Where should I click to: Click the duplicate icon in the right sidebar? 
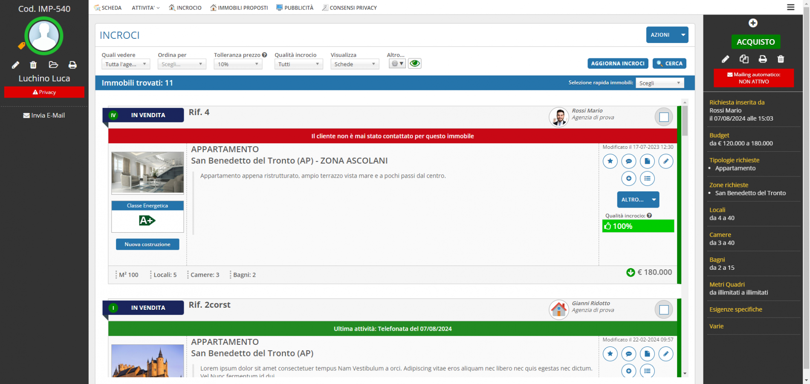click(x=744, y=59)
